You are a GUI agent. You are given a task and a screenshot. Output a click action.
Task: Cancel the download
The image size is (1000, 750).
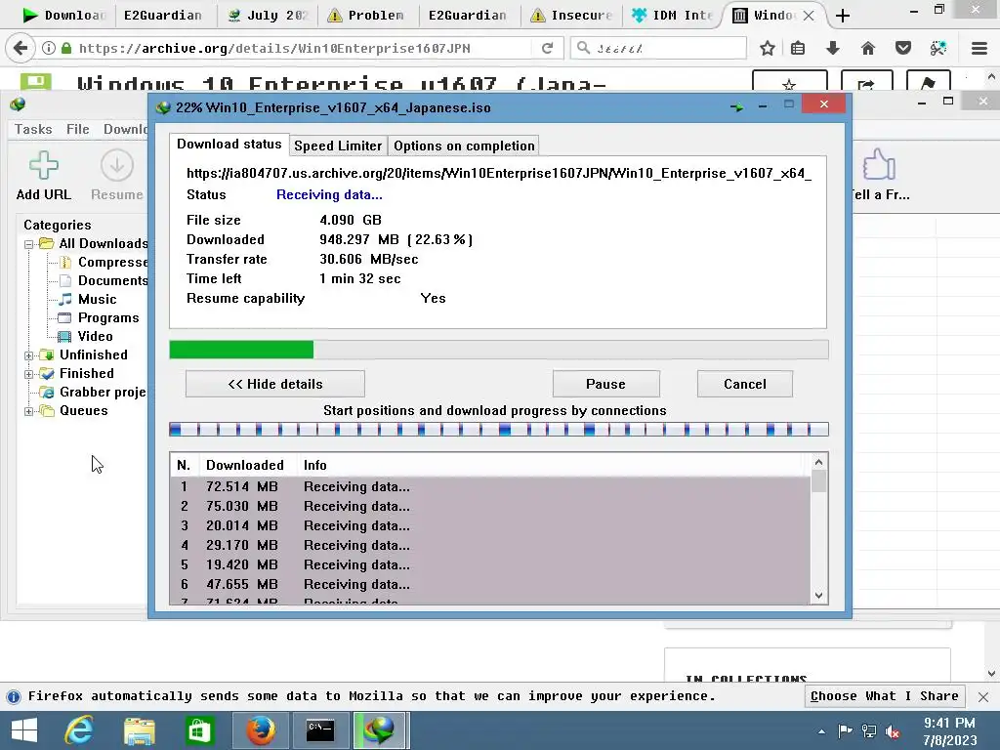click(745, 384)
